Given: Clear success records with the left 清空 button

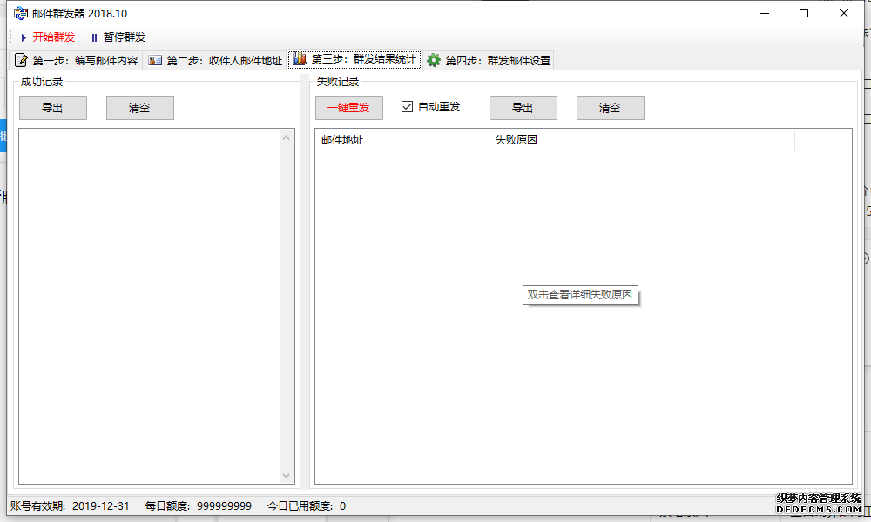Looking at the screenshot, I should pos(139,107).
